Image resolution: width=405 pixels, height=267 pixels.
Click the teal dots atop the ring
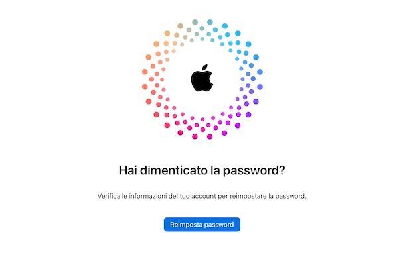(202, 28)
